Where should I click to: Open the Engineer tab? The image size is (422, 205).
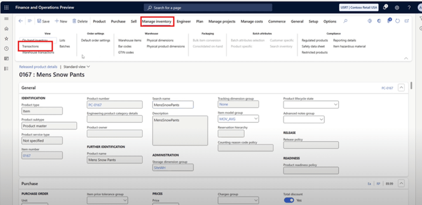point(184,21)
